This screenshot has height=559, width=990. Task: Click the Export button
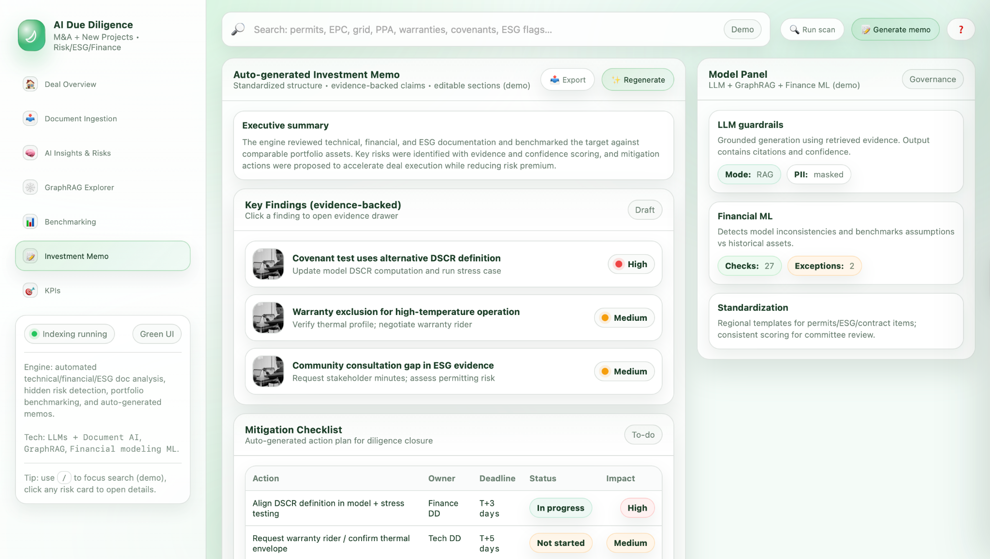pyautogui.click(x=568, y=80)
